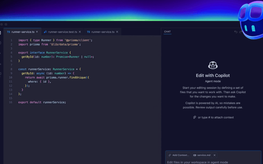Click 'findUnique' method call

(x=78, y=77)
